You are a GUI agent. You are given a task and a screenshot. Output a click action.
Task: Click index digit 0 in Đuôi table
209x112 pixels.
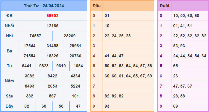tap(161, 16)
